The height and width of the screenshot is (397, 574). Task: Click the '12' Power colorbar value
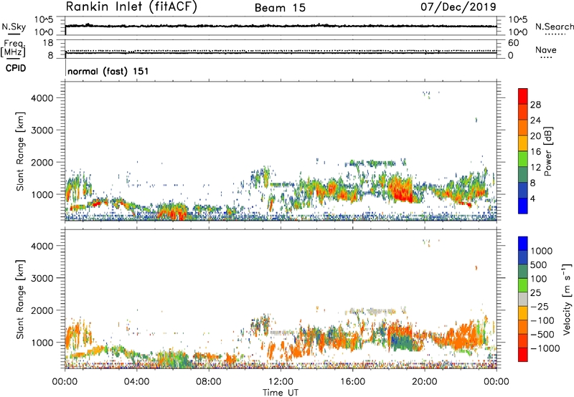[535, 168]
